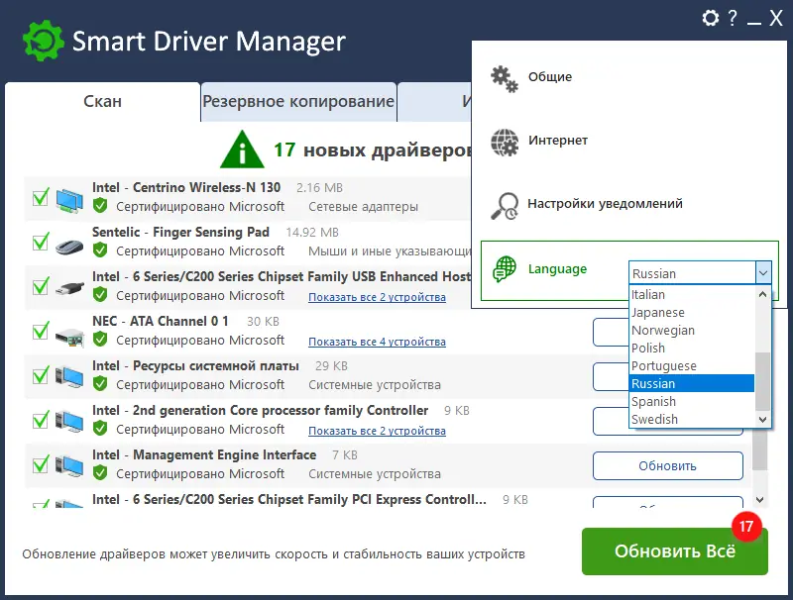Open help via the question mark icon

coord(733,18)
